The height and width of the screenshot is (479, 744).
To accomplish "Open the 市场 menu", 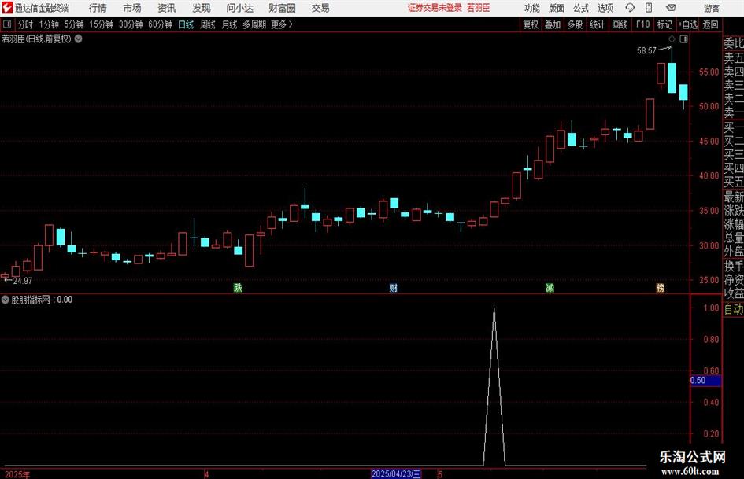I will pyautogui.click(x=132, y=8).
